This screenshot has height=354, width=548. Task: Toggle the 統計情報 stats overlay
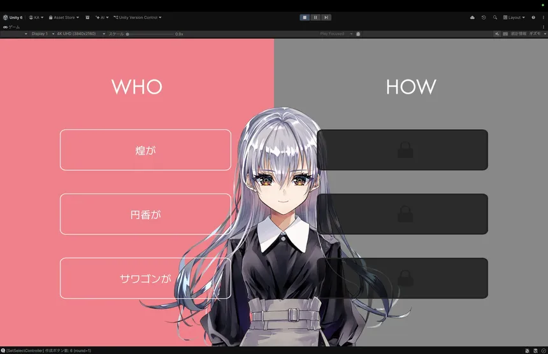click(519, 34)
